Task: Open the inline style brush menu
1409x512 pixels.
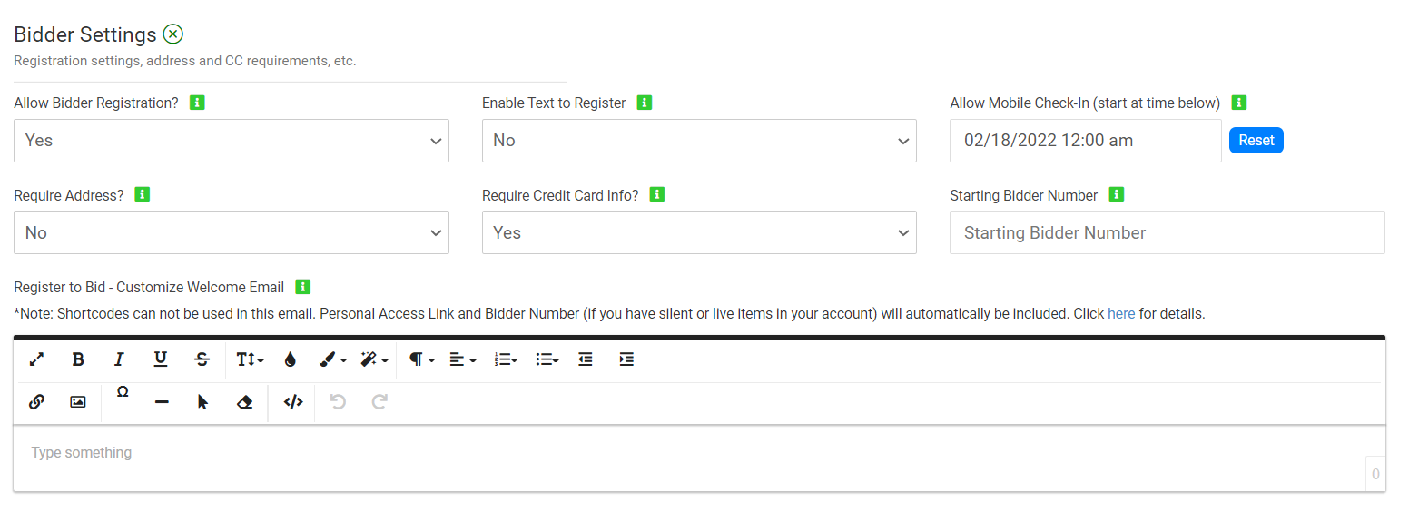Action: (x=333, y=359)
